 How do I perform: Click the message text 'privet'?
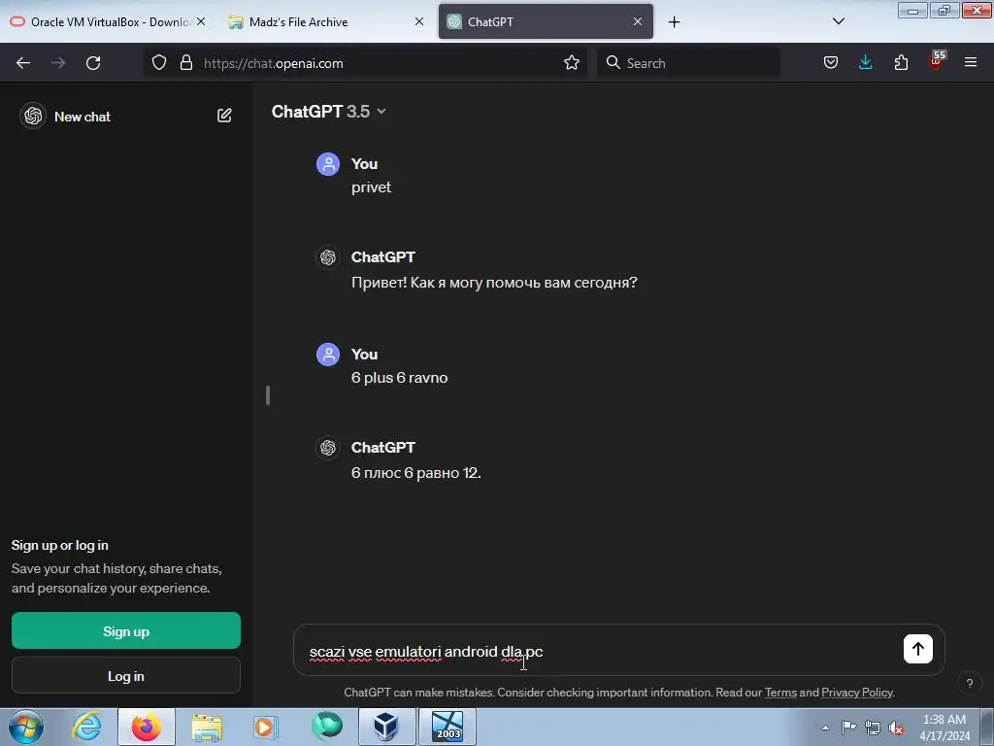pos(371,187)
